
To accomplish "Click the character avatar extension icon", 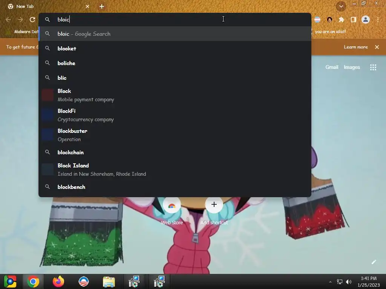I will click(329, 20).
